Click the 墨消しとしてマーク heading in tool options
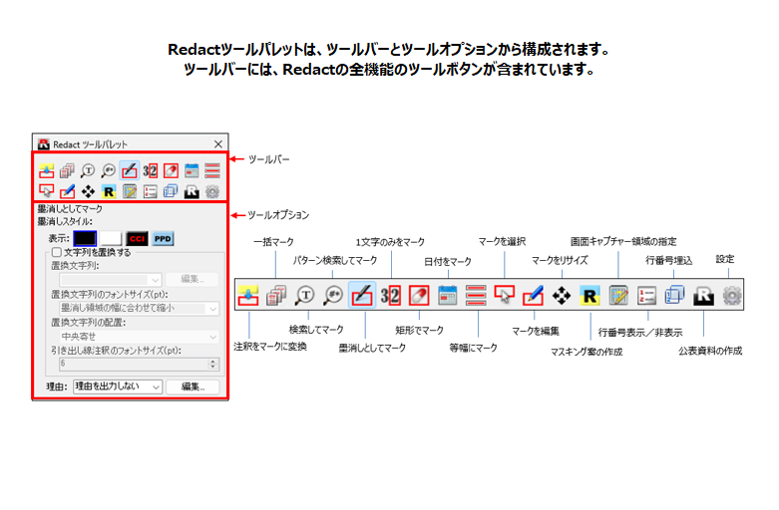 pos(70,209)
